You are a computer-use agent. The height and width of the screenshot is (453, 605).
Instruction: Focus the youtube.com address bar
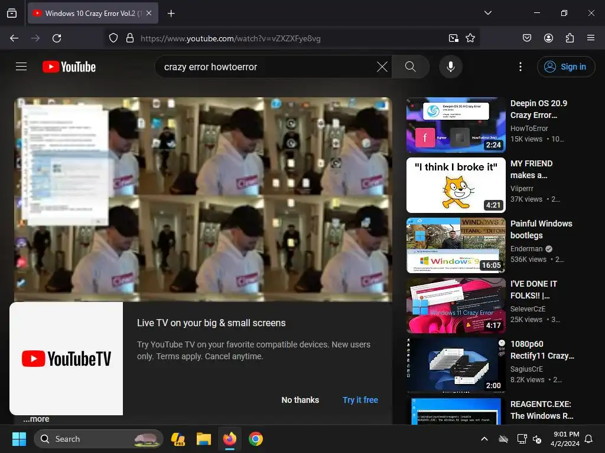[x=291, y=38]
